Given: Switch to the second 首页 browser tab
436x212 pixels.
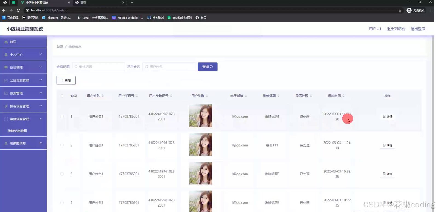Looking at the screenshot, I should point(99,2).
